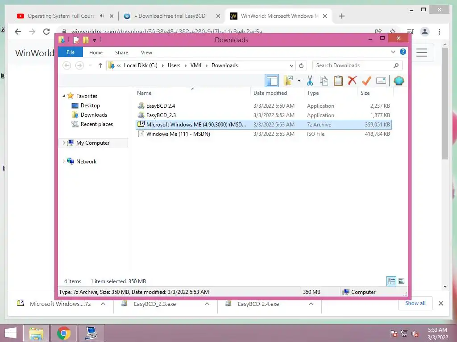The image size is (457, 342).
Task: Open folder options dropdown arrow in toolbar
Action: 299,81
